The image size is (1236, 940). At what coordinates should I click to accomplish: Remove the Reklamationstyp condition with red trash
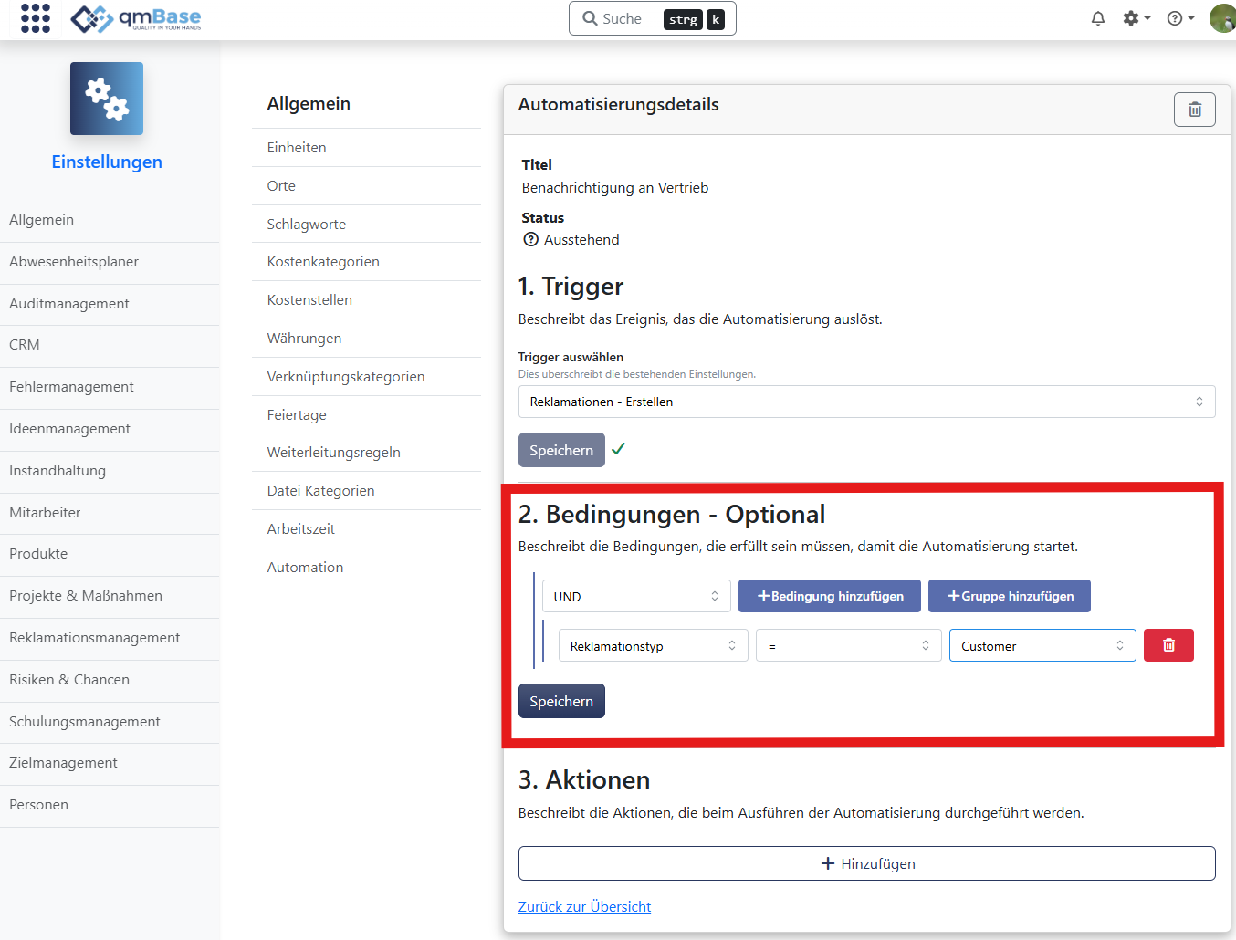point(1168,645)
